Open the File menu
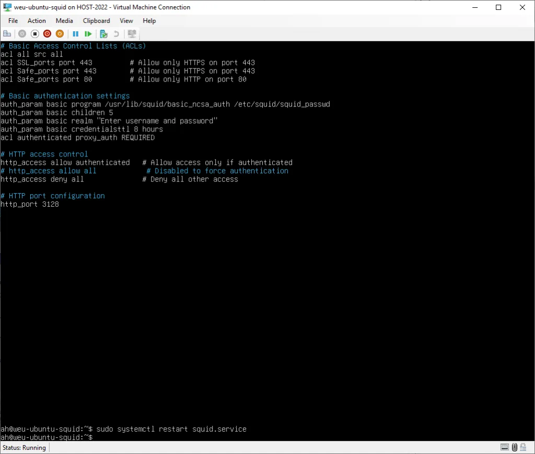 click(x=13, y=21)
